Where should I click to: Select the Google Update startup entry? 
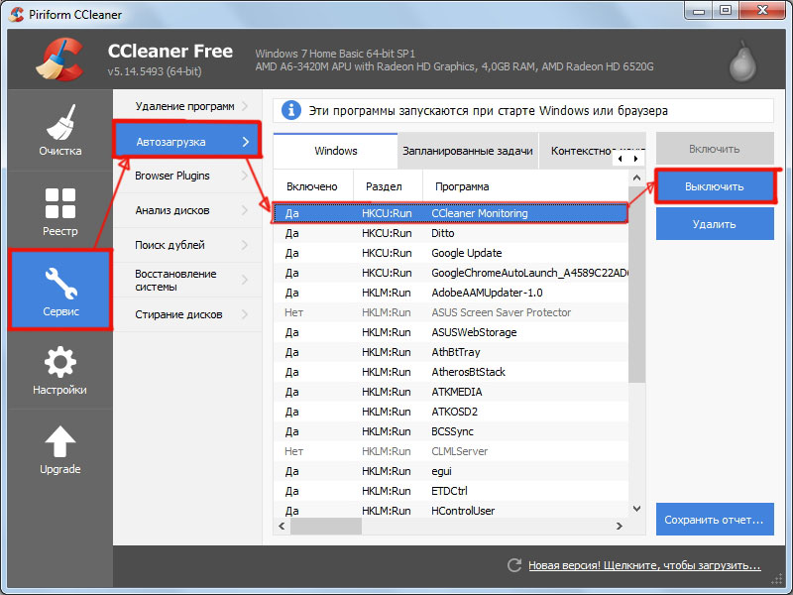tap(466, 253)
